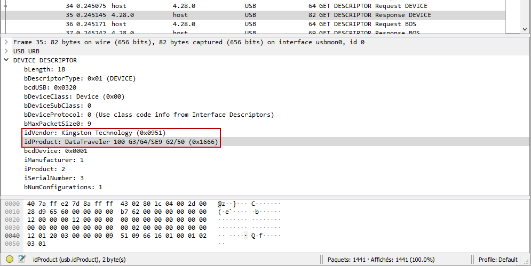
Task: Click hex offset 0030 row
Action: [x=12, y=228]
